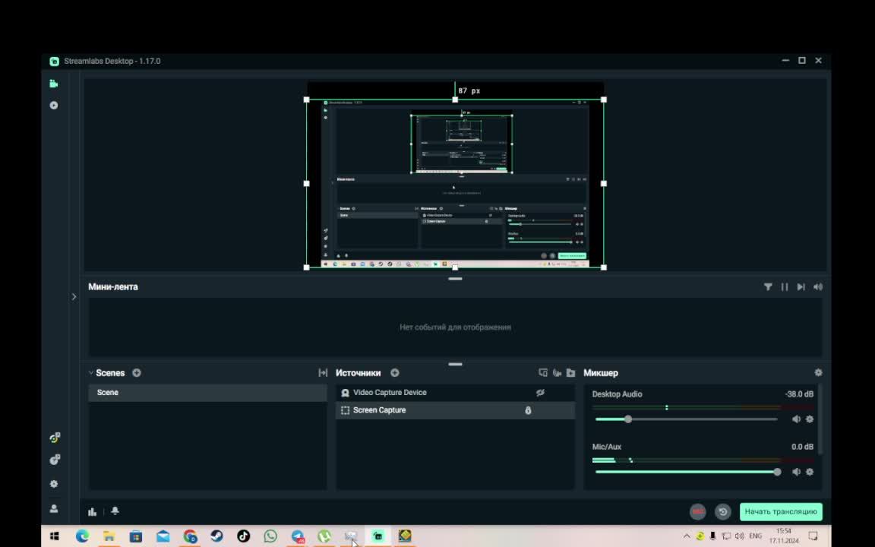Open Desktop Audio settings gear
Screen dimensions: 875x547
click(810, 419)
